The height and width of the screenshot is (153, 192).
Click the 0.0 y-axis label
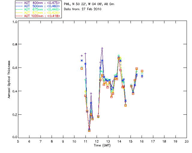(x=15, y=137)
